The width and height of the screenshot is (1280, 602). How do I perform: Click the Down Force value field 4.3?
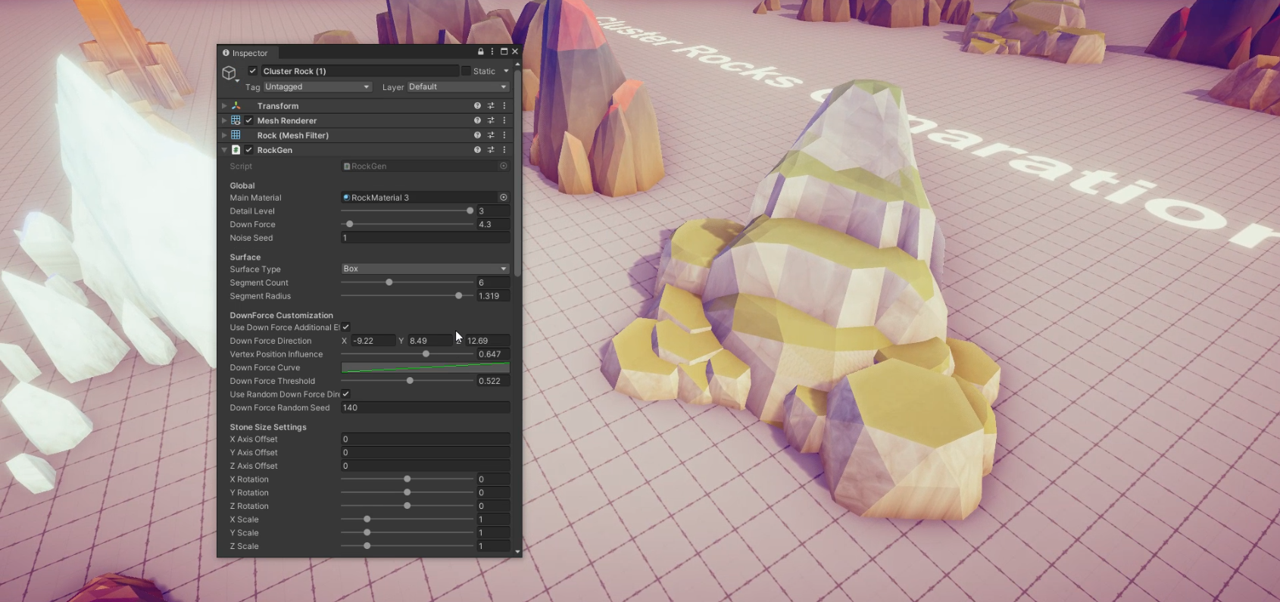(493, 224)
